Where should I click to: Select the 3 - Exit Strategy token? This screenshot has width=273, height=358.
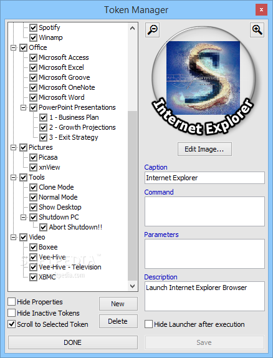[x=74, y=137]
